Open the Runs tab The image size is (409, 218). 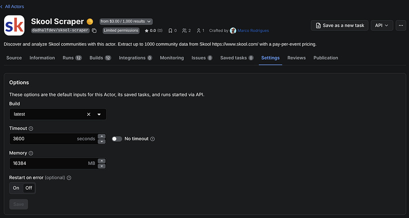[72, 58]
